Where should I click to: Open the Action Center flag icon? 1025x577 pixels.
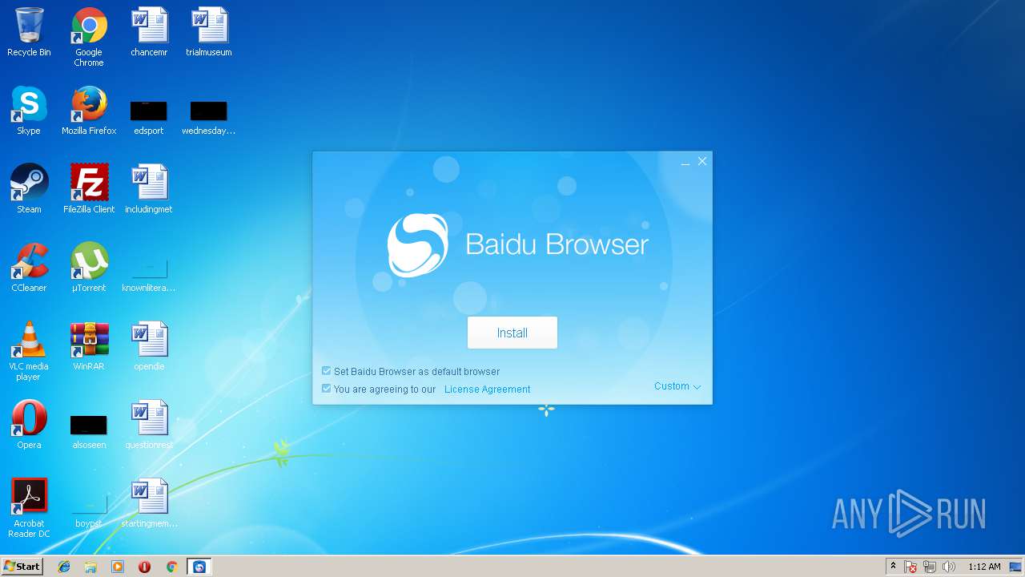click(x=910, y=567)
